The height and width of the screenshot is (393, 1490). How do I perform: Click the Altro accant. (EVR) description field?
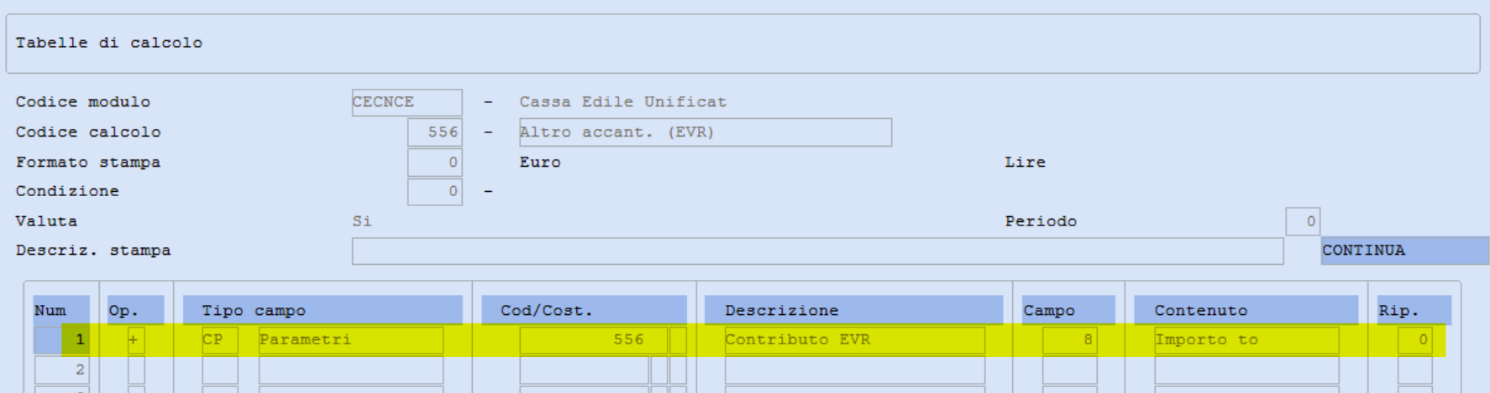click(705, 132)
